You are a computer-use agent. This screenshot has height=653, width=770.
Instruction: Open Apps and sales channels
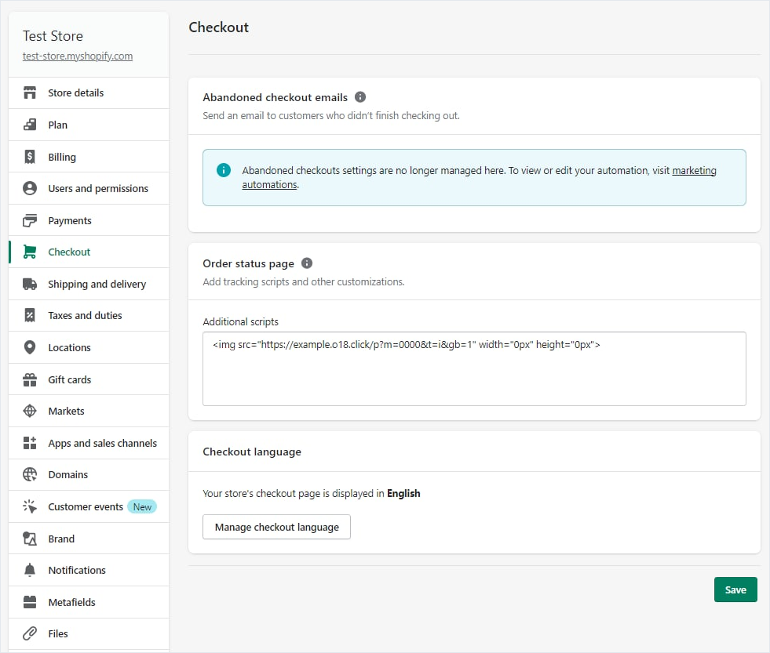click(x=102, y=444)
